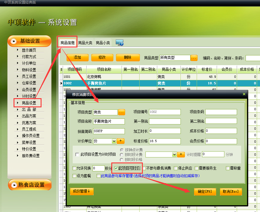The image size is (260, 212).
Task: Click the 添加 button
Action: point(77,57)
